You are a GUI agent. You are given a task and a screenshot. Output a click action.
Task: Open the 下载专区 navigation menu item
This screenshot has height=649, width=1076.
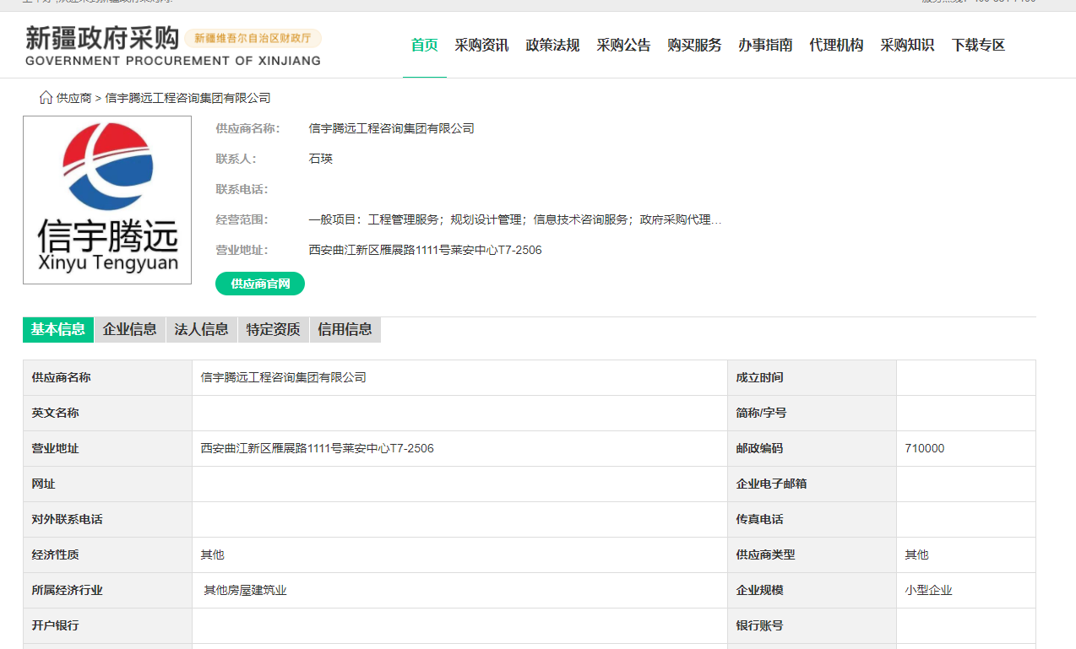[977, 45]
